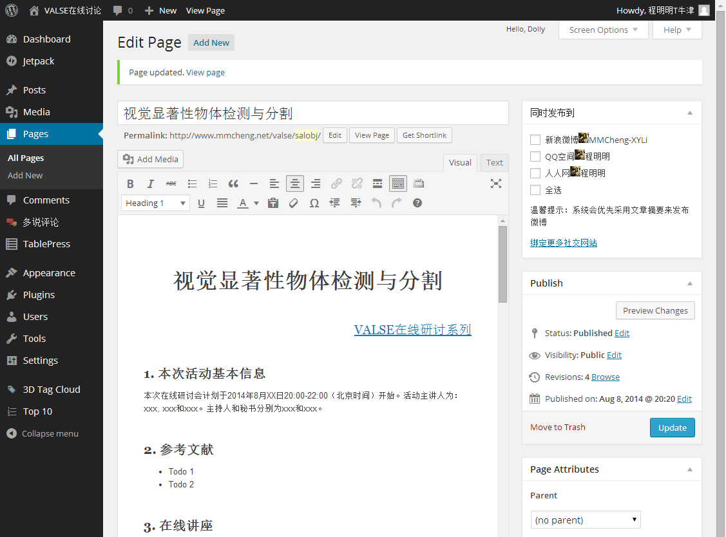
Task: Click the blue Update button
Action: 672,428
